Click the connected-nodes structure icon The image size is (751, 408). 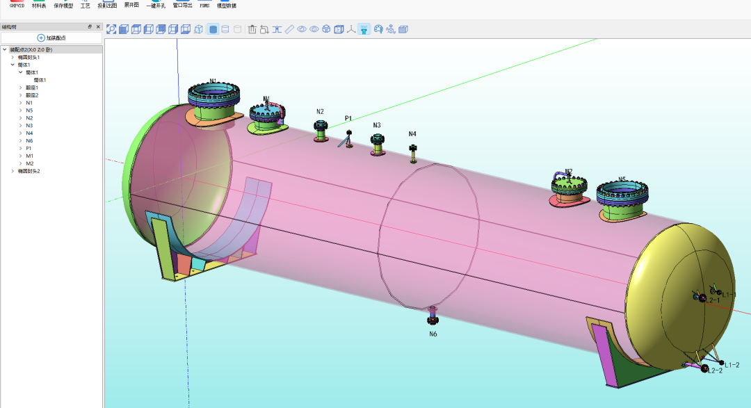(x=391, y=29)
